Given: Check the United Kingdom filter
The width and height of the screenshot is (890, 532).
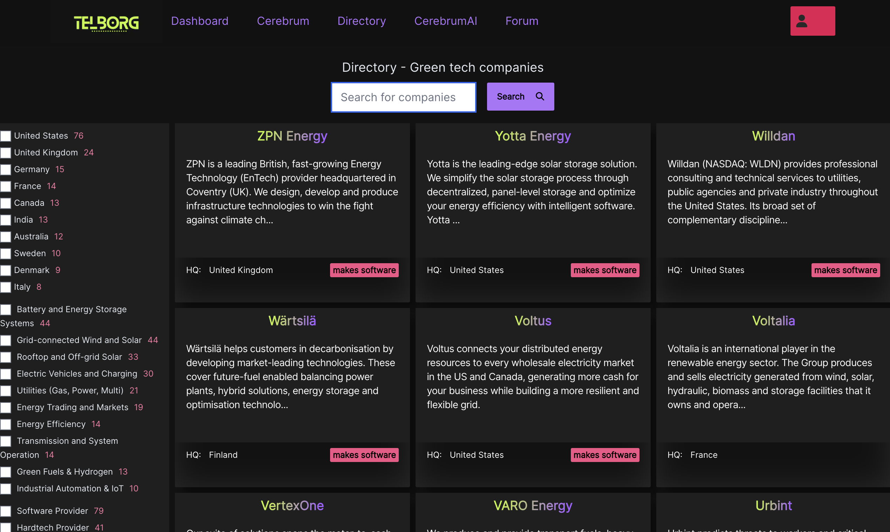Looking at the screenshot, I should coord(6,153).
